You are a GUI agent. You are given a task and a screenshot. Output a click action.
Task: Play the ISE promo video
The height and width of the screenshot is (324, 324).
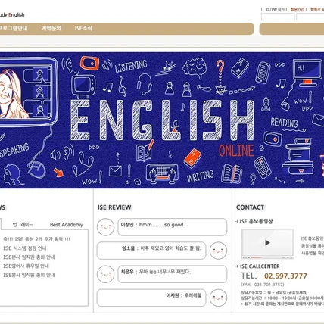267,243
